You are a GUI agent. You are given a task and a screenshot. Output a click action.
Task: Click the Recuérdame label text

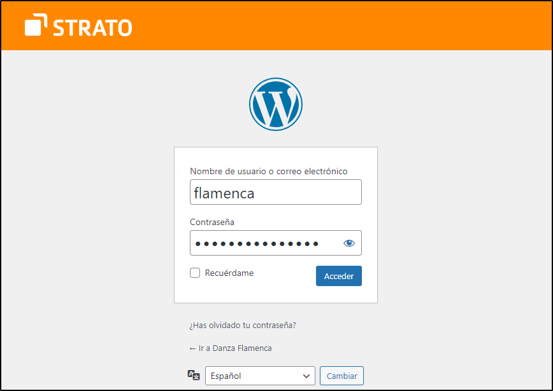coord(227,272)
